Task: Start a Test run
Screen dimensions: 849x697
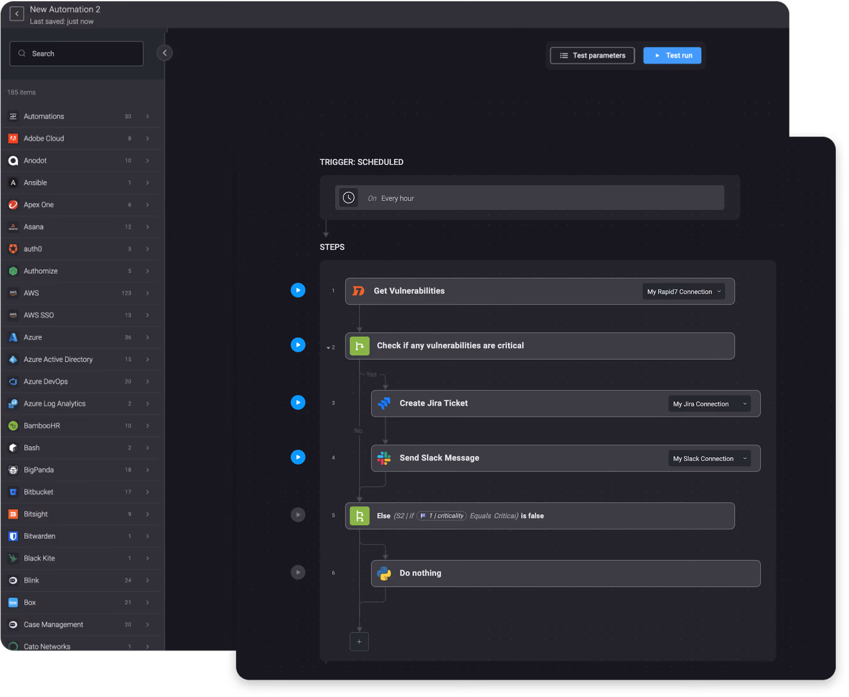Action: (x=672, y=55)
